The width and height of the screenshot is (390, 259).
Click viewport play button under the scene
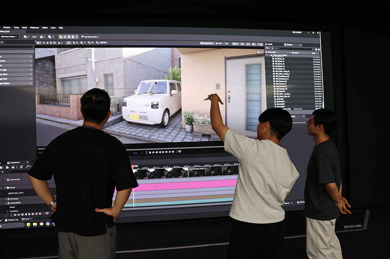click(163, 152)
